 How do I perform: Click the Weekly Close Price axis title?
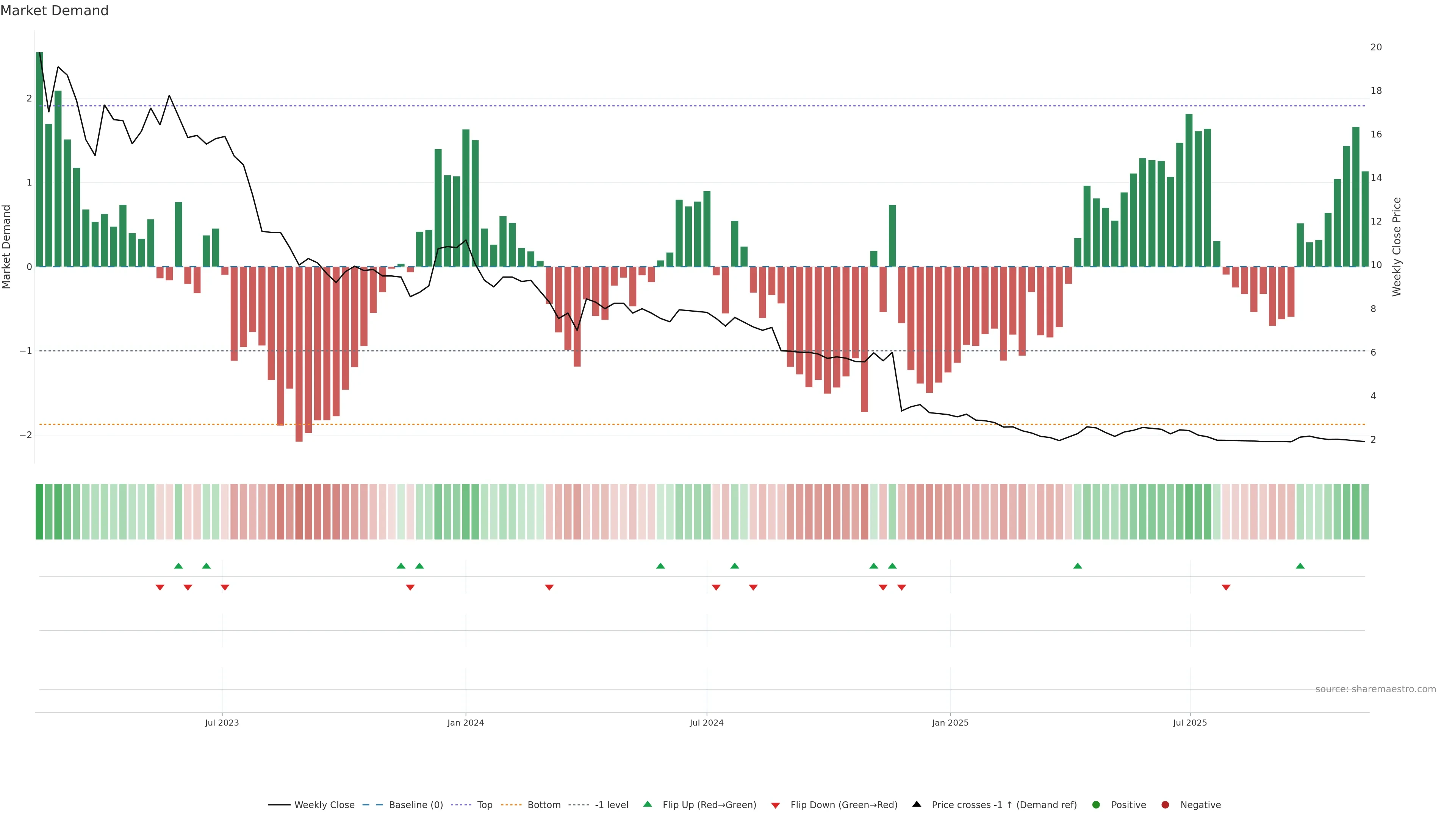tap(1396, 247)
